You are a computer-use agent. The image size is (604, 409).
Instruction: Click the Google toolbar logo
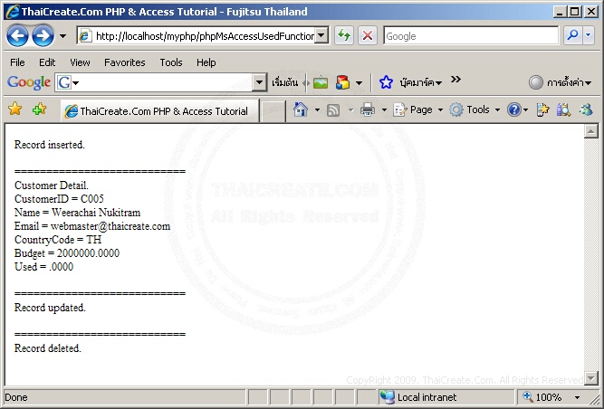[x=29, y=82]
